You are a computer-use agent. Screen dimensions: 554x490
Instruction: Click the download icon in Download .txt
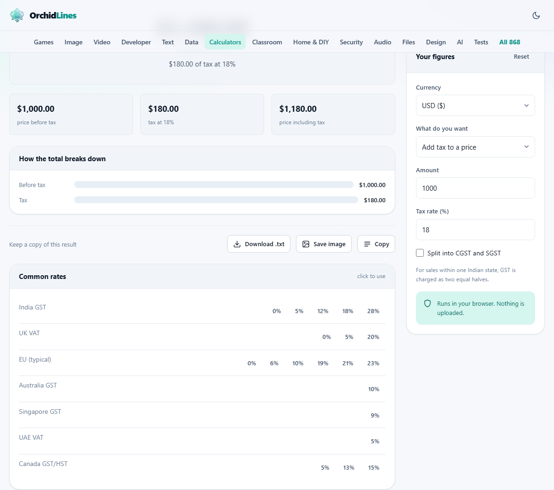click(x=237, y=244)
